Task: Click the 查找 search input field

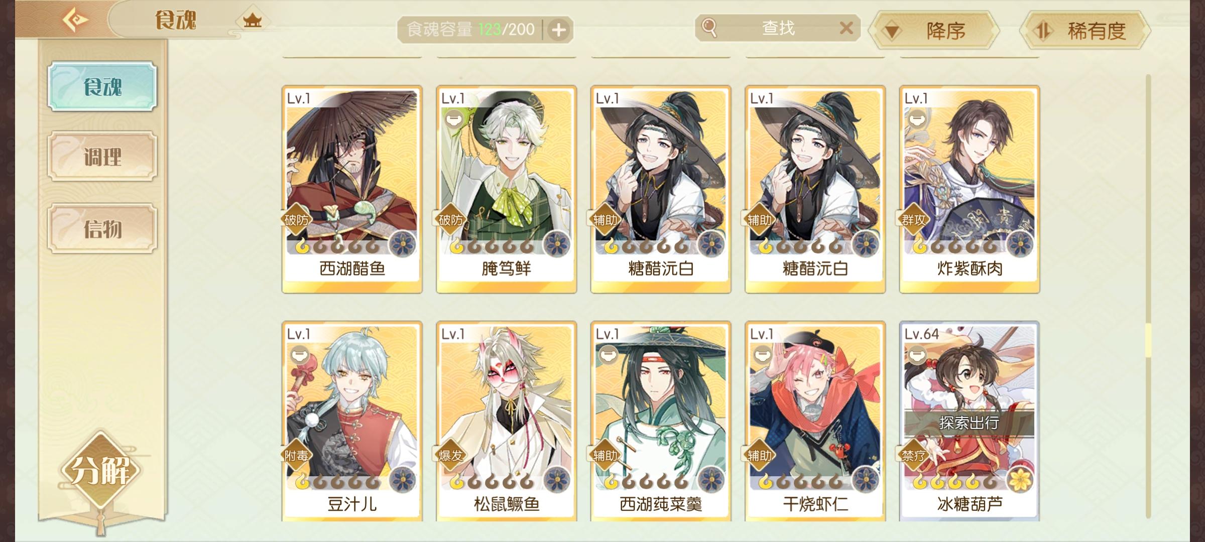Action: click(778, 28)
